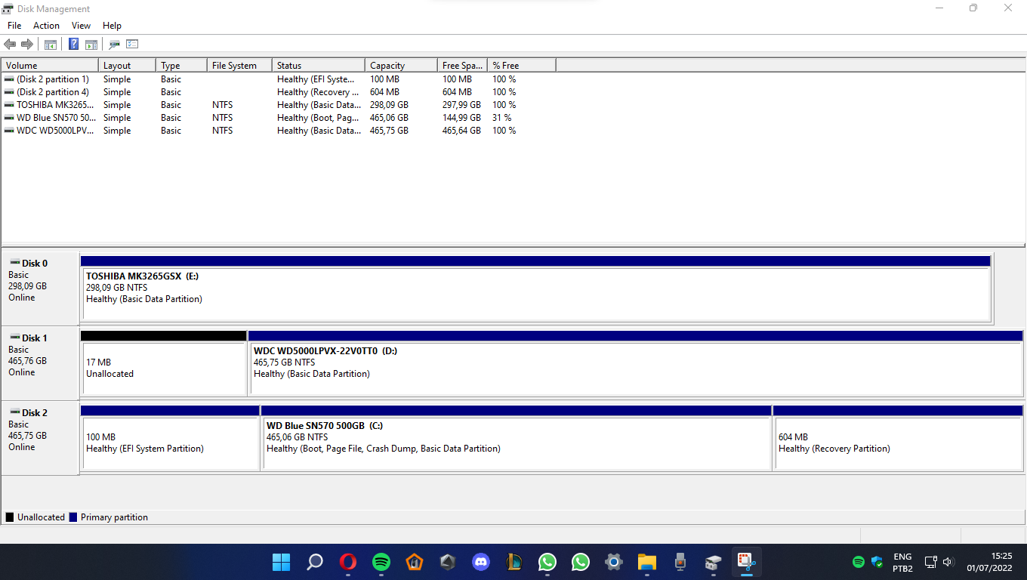This screenshot has height=580, width=1027.
Task: Click the Disk 2 label panel
Action: tap(40, 438)
